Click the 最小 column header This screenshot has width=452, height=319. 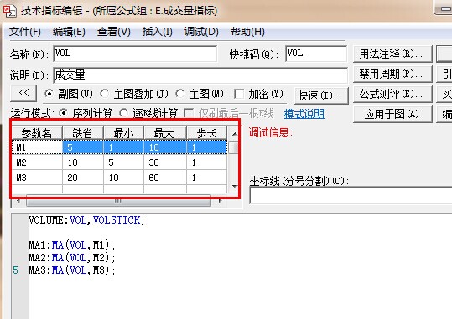(x=123, y=133)
